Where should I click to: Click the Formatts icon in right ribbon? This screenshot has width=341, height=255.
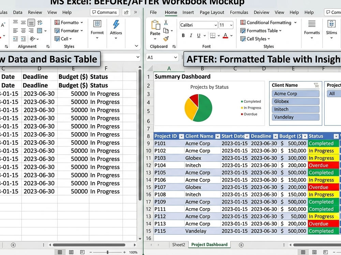pos(312,24)
